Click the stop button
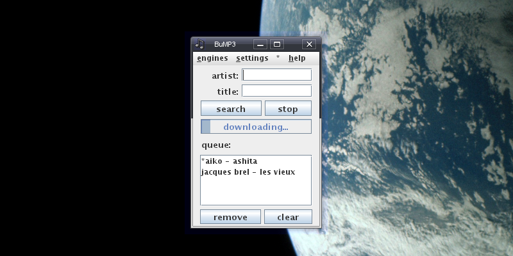513x256 pixels. click(x=288, y=108)
